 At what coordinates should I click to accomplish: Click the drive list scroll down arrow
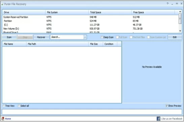(x=180, y=31)
